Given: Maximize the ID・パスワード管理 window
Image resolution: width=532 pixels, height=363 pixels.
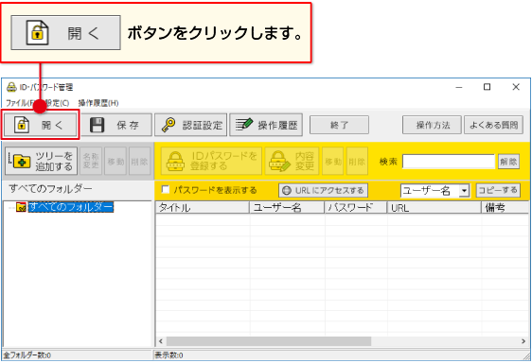Looking at the screenshot, I should click(x=487, y=87).
